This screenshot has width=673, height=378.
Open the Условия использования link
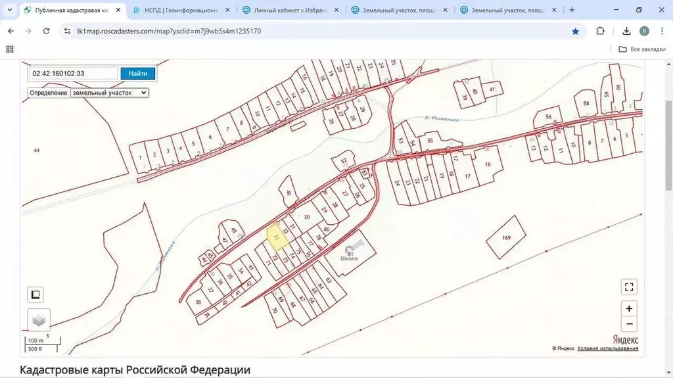607,348
